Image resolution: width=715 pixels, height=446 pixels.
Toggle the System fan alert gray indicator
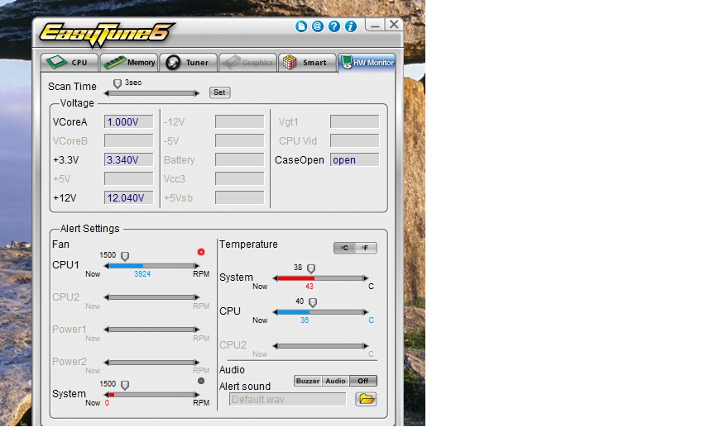point(201,381)
